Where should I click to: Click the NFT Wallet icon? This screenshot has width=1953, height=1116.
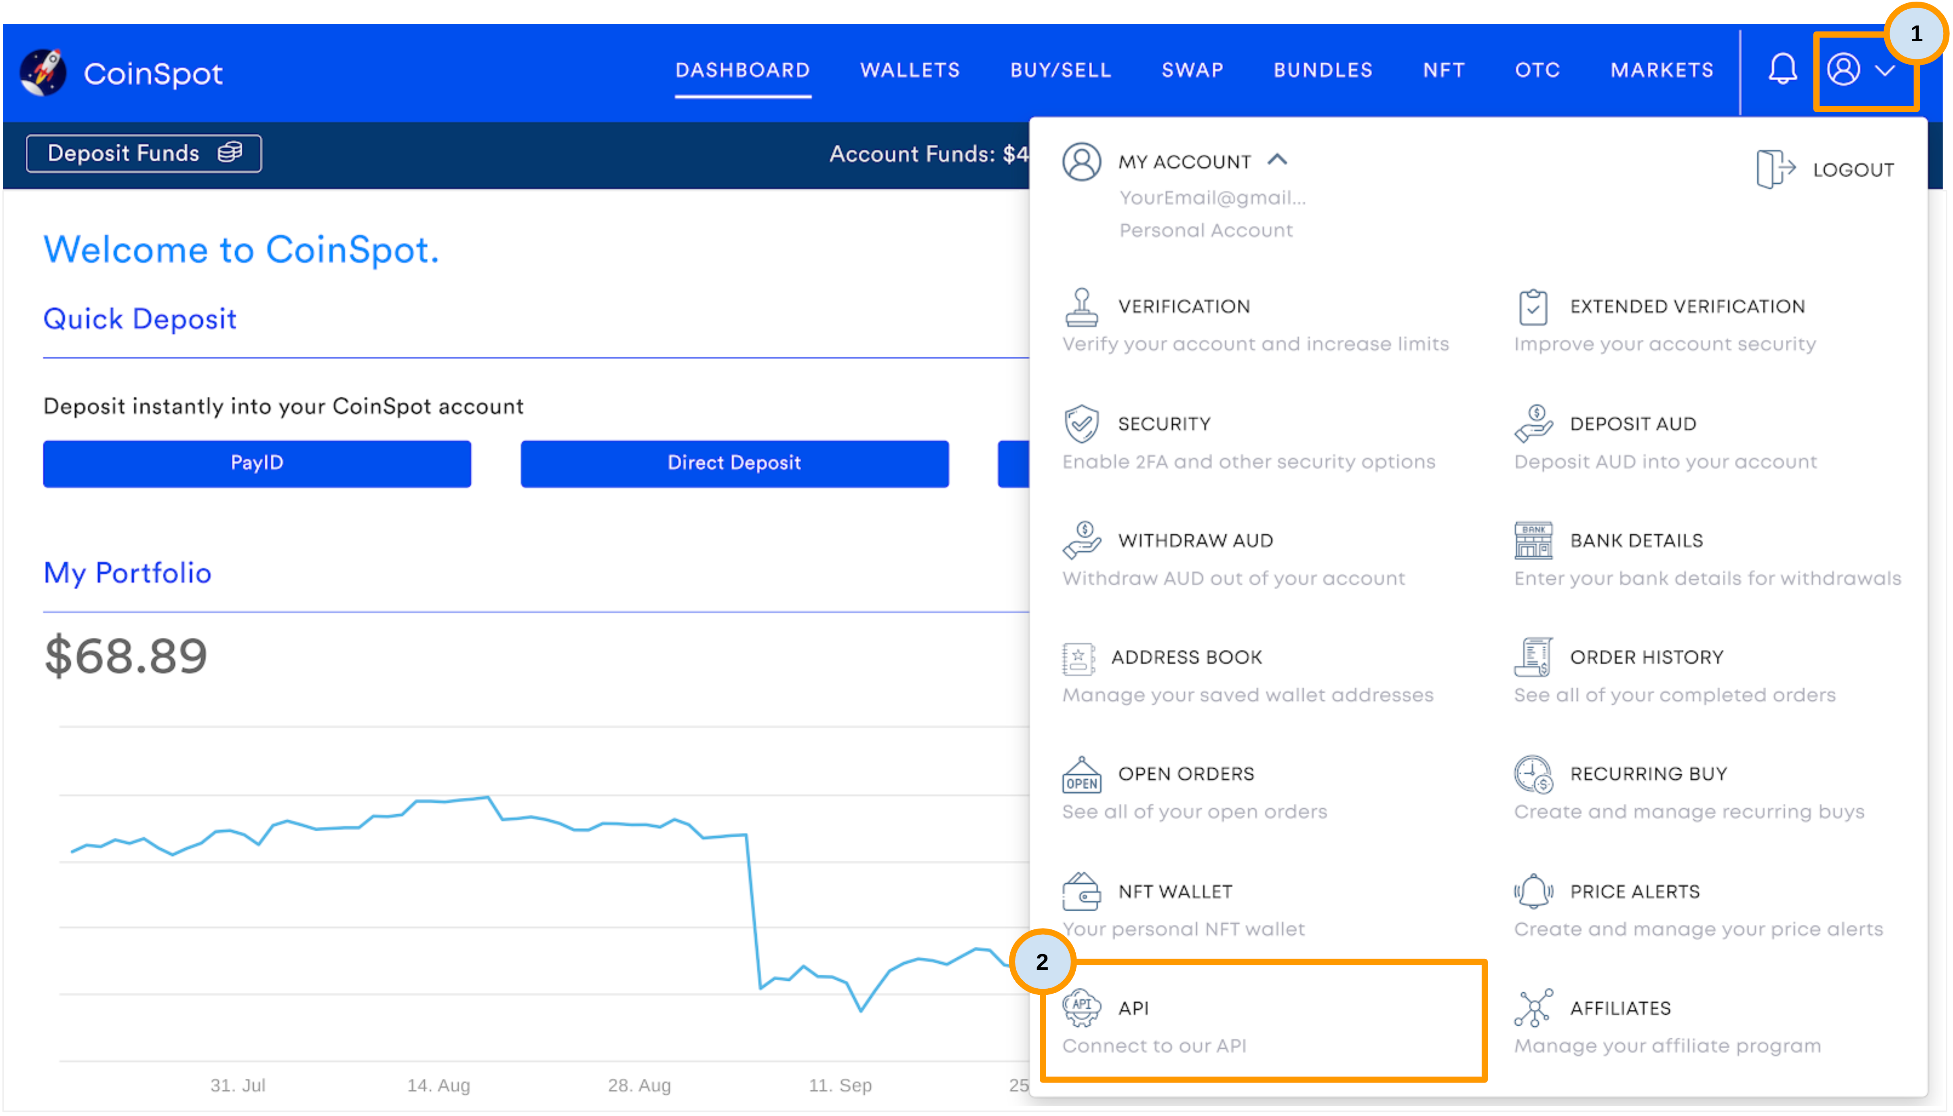coord(1081,892)
